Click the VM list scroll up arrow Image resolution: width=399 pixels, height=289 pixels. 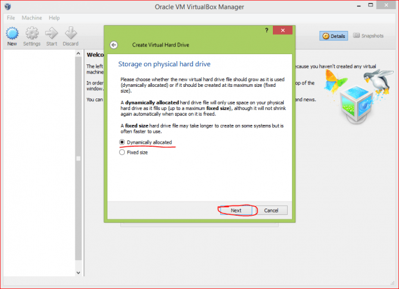pos(79,53)
